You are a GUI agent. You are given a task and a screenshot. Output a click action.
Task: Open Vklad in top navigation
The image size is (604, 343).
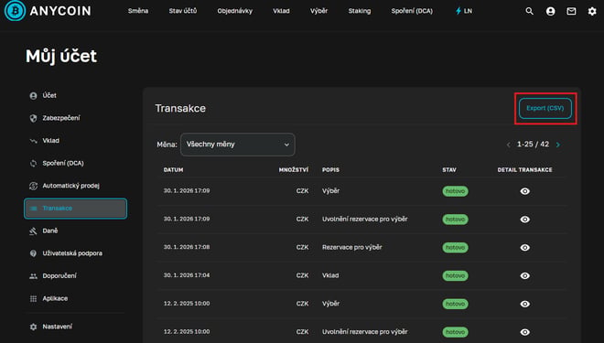pos(281,11)
